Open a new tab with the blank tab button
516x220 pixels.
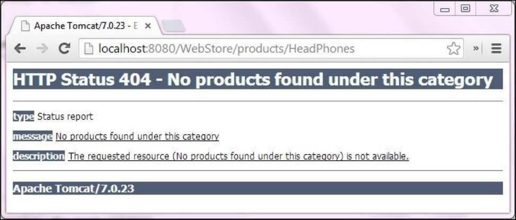[174, 26]
